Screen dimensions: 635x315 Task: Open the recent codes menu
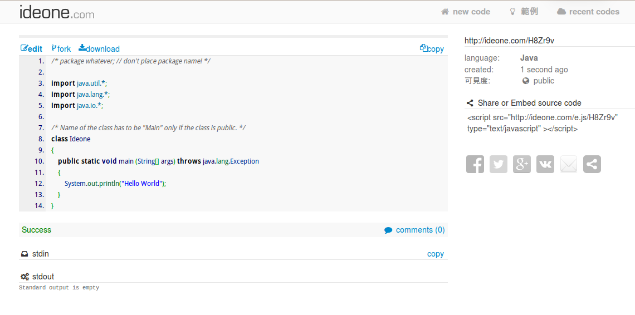pos(588,12)
